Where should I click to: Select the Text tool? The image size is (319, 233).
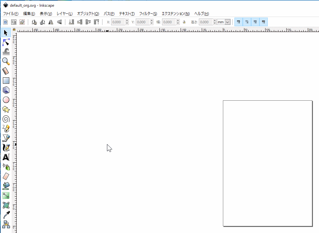6,157
